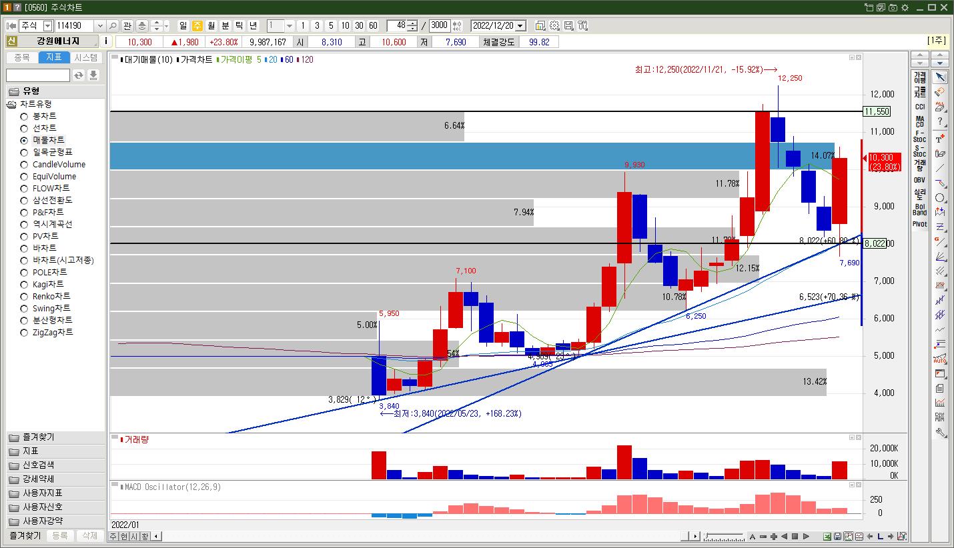Click the 등록 button at bottom left
Image resolution: width=954 pixels, height=548 pixels.
click(x=60, y=535)
